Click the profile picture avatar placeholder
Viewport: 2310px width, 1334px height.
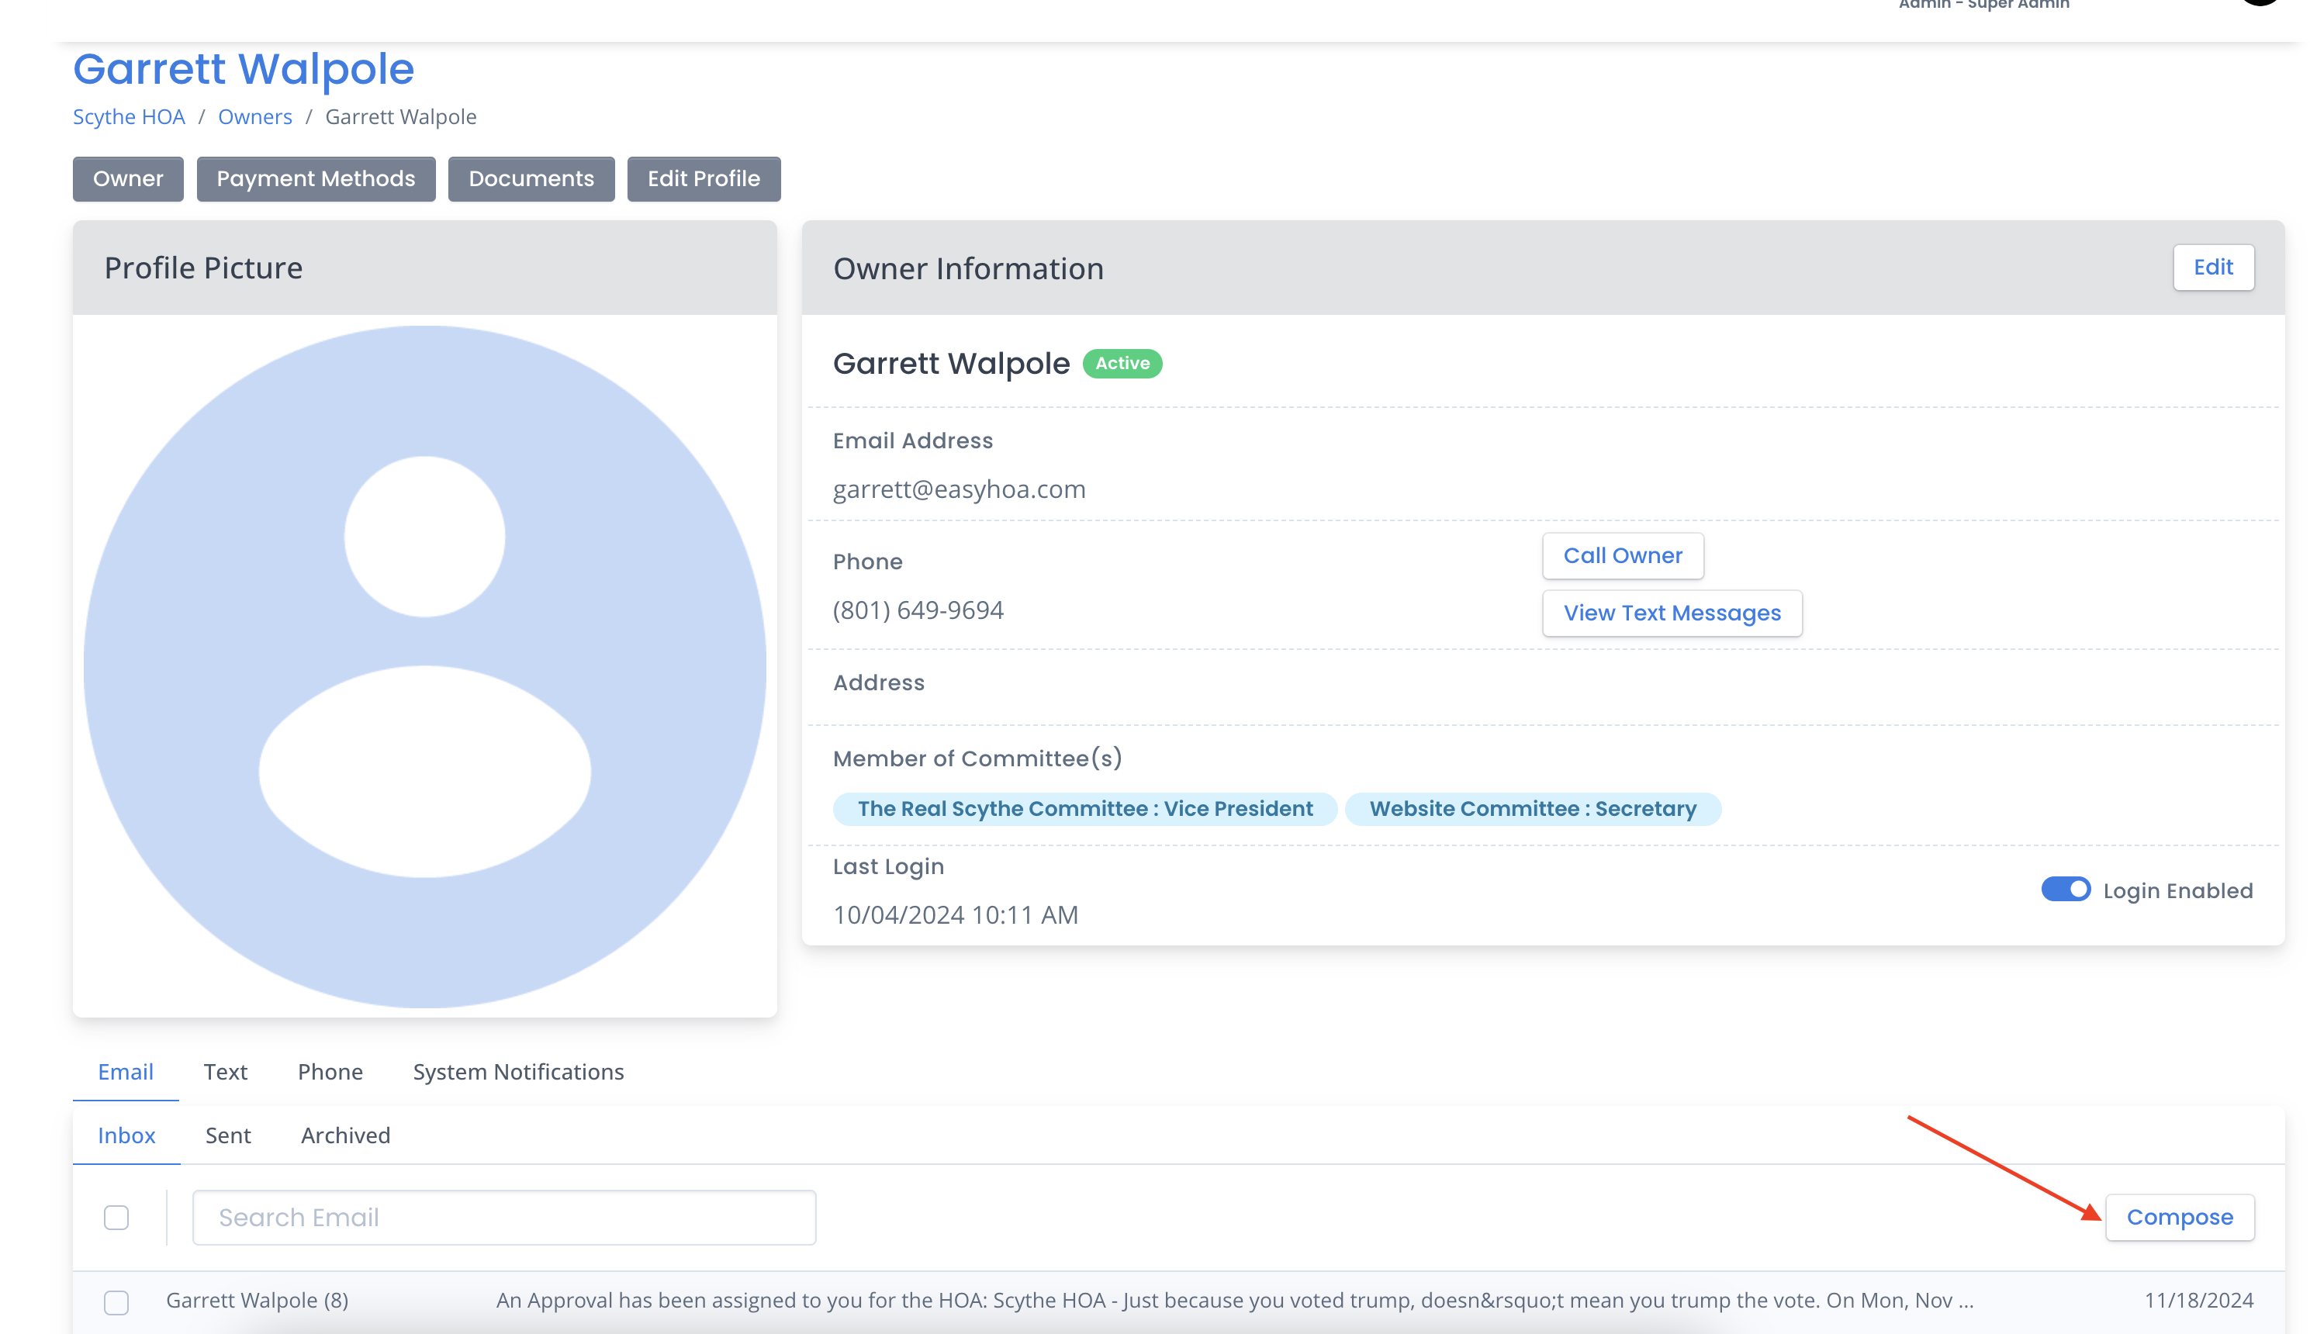424,666
